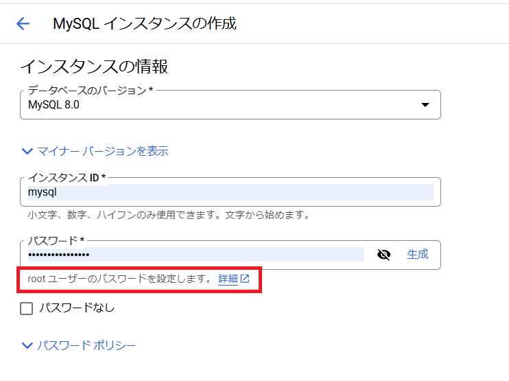Open the database version dropdown

[x=230, y=104]
